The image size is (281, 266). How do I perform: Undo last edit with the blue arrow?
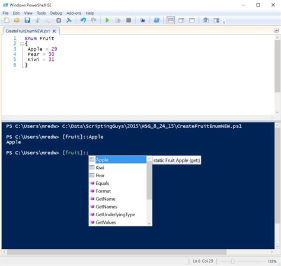[x=83, y=20]
